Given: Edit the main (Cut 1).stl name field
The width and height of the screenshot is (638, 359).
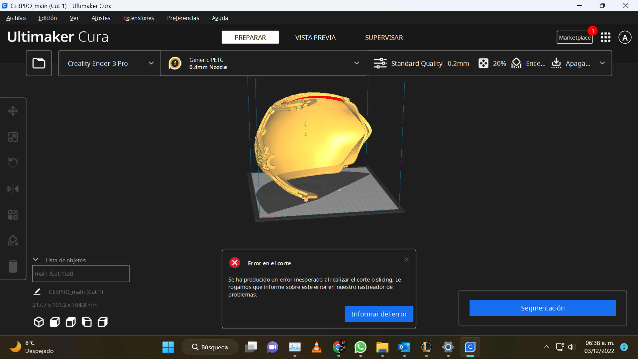Looking at the screenshot, I should pos(80,273).
